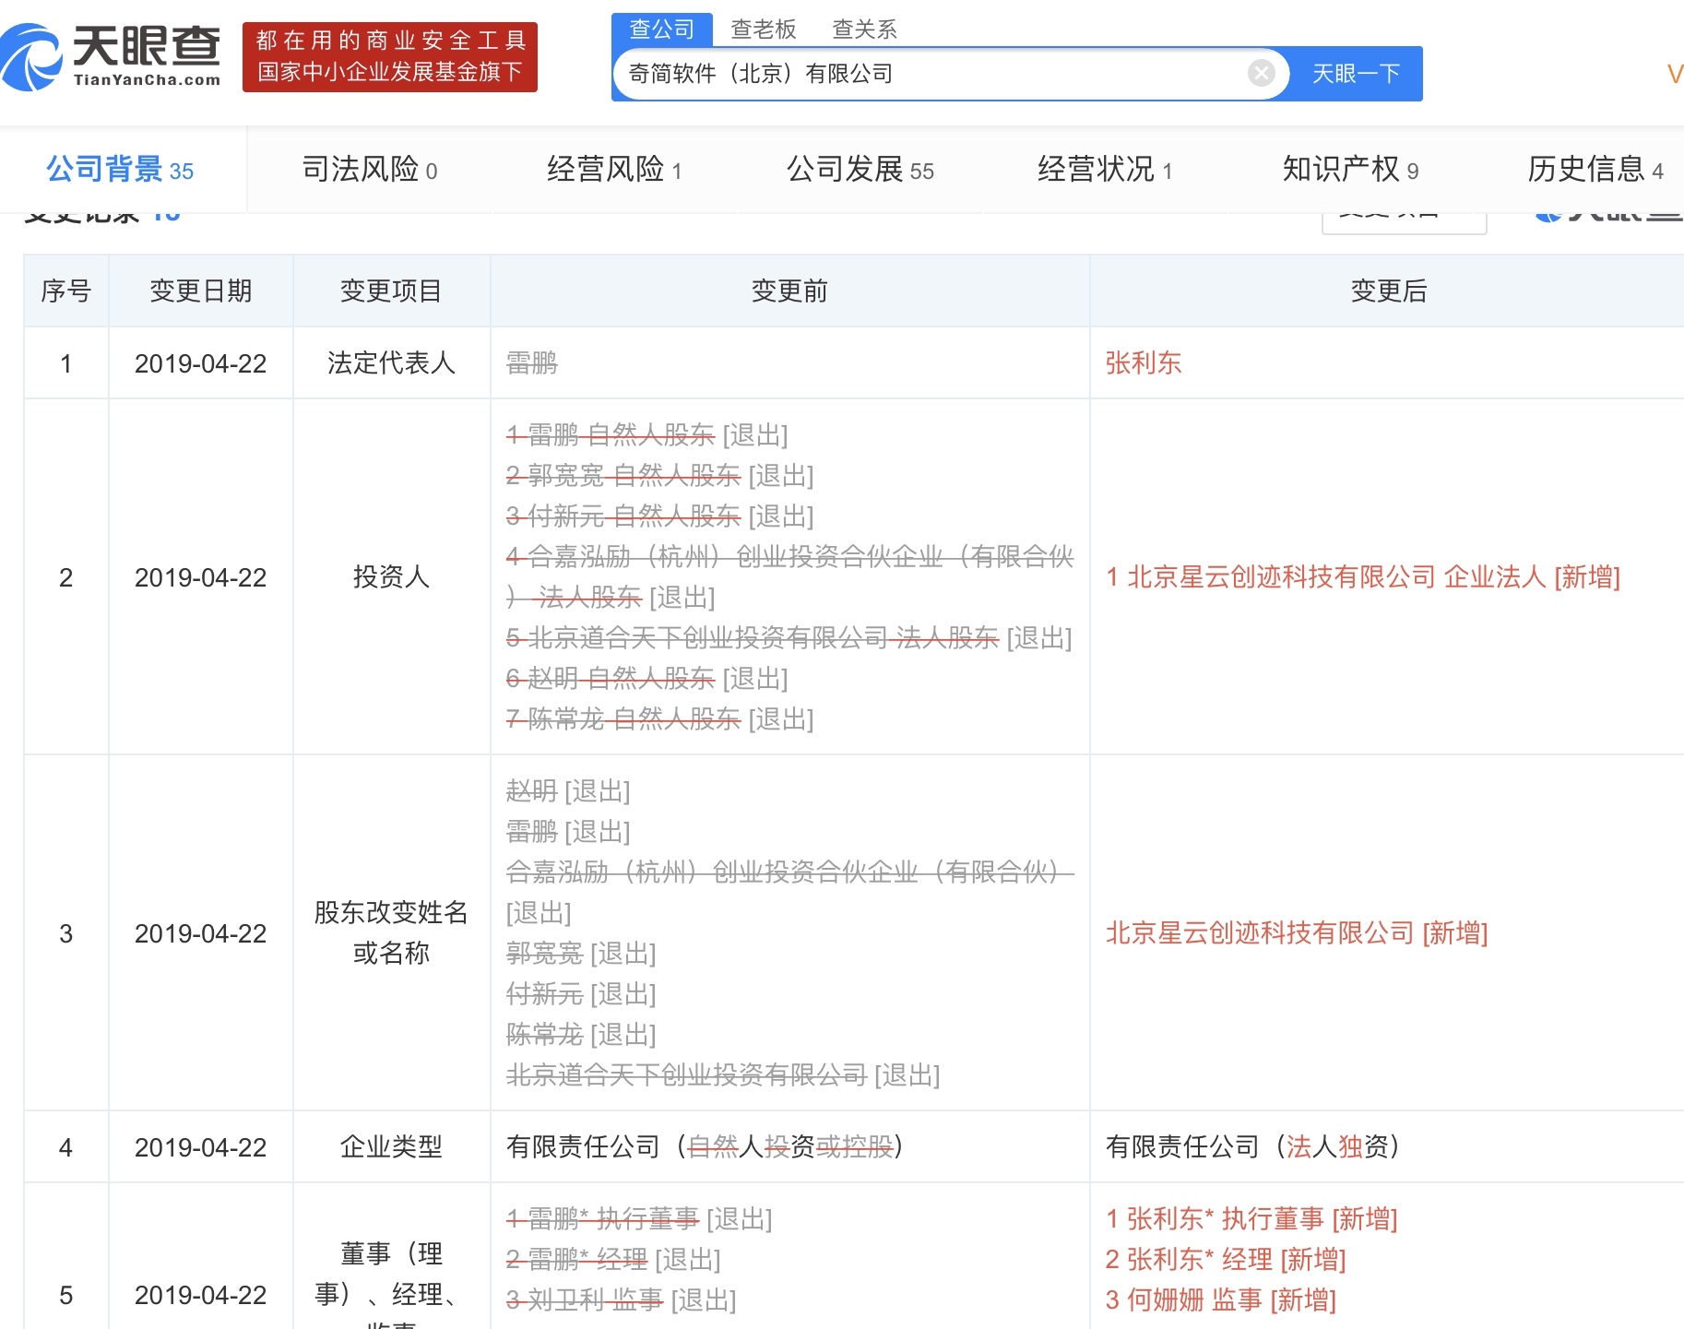Open the 历史信息 4 tab
This screenshot has width=1684, height=1329.
point(1595,170)
